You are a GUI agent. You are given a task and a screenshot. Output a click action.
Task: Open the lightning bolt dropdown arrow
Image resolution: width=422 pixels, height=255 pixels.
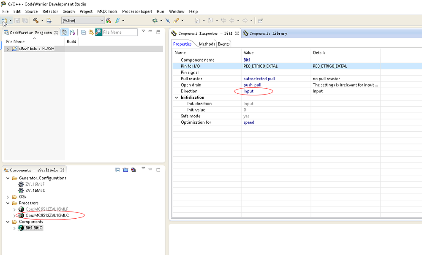(123, 20)
